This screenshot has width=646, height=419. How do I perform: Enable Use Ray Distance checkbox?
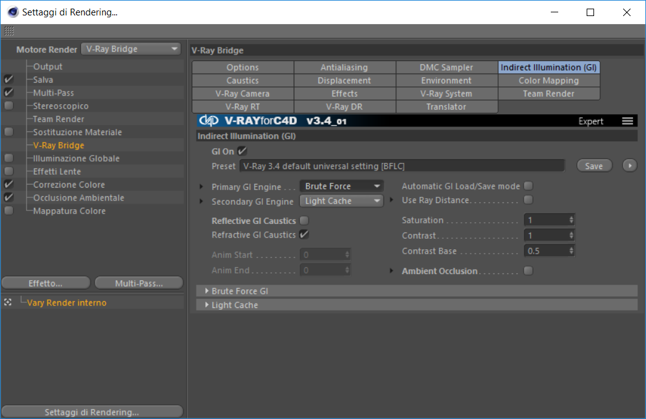(x=528, y=200)
